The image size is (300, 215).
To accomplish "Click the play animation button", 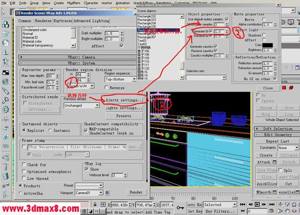I will click(x=257, y=204).
